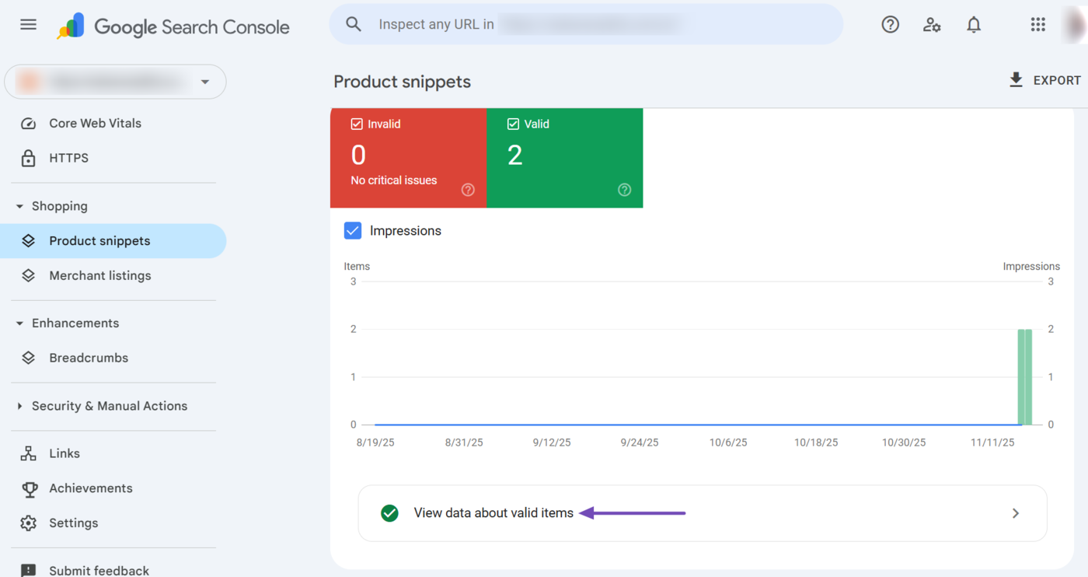Click the View data about valid items link
The height and width of the screenshot is (577, 1088).
click(x=493, y=513)
